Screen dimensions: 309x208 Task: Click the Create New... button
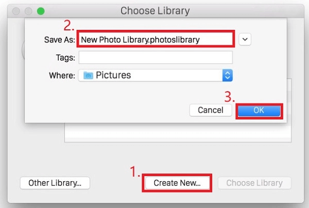pos(177,183)
